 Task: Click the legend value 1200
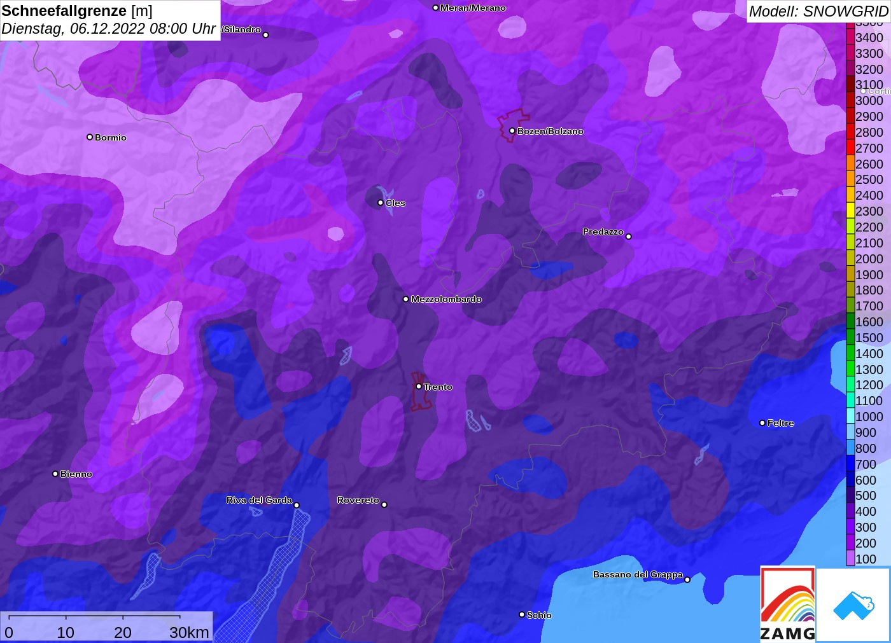[869, 385]
